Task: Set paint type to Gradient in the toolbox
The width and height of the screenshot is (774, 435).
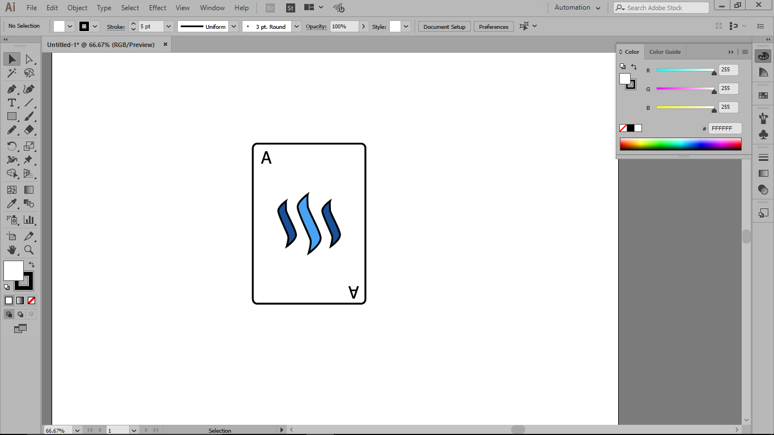Action: point(20,301)
